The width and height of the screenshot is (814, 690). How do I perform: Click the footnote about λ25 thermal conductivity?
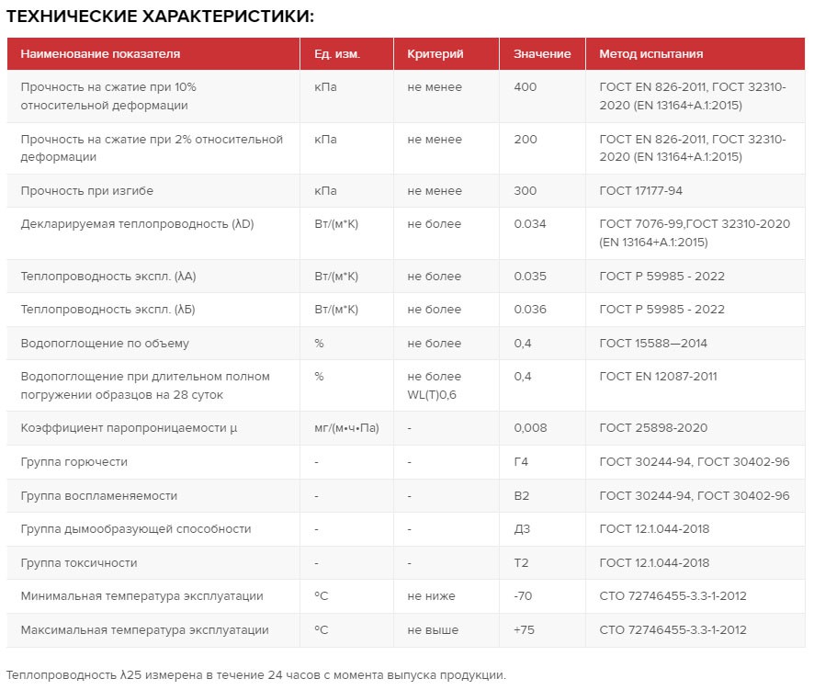tap(255, 675)
